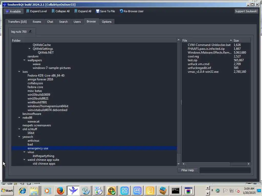262x196 pixels.
Task: Select the collabsysos folder
Action: [35, 83]
